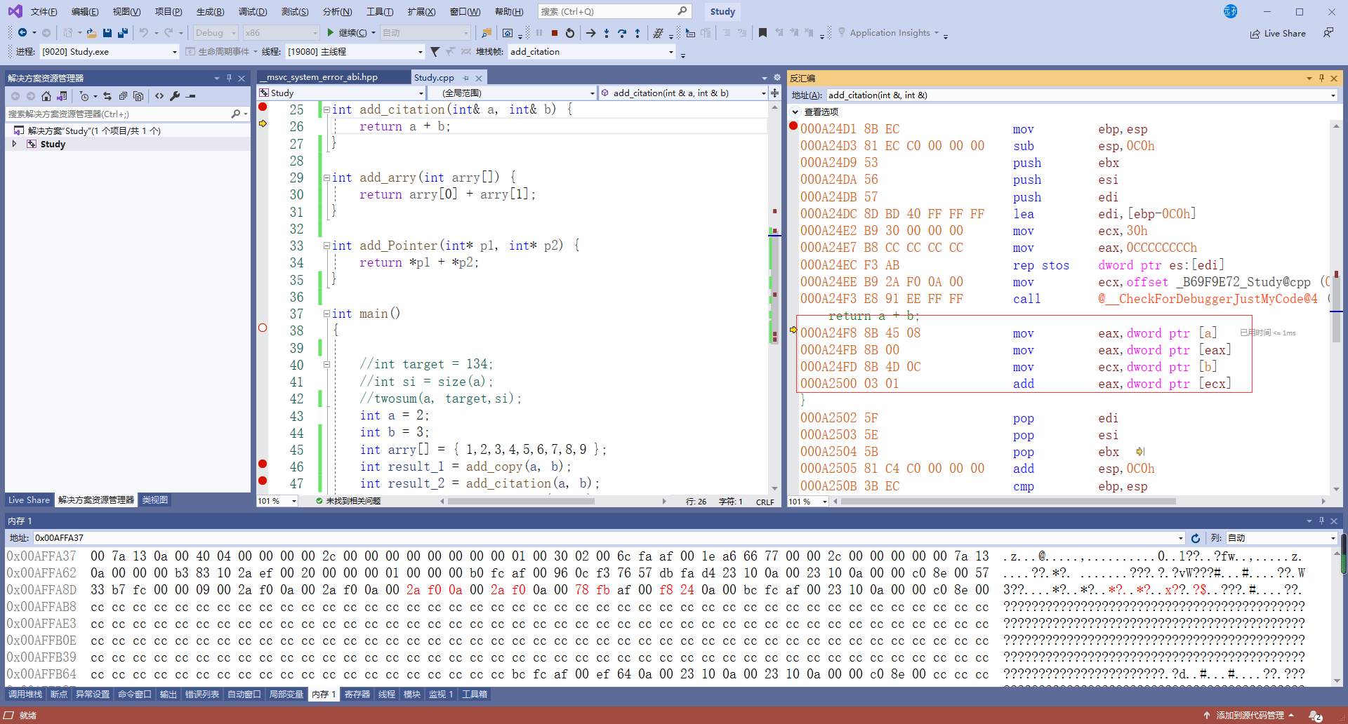Toggle the disabled breakpoint on line 38

coord(263,328)
